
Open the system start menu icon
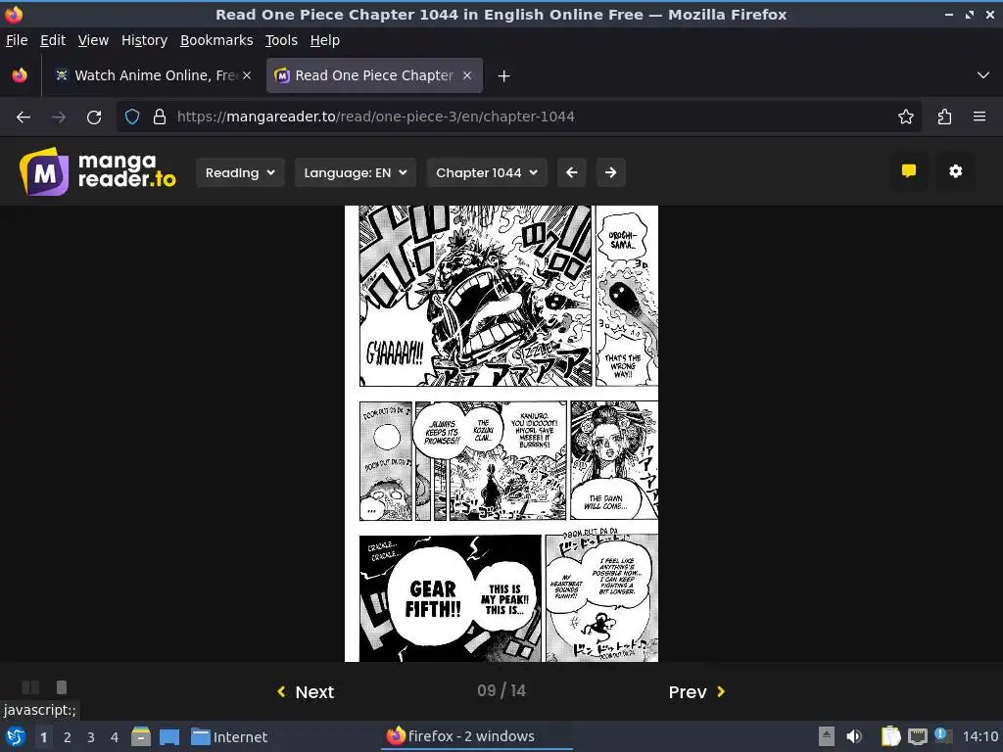pyautogui.click(x=16, y=736)
